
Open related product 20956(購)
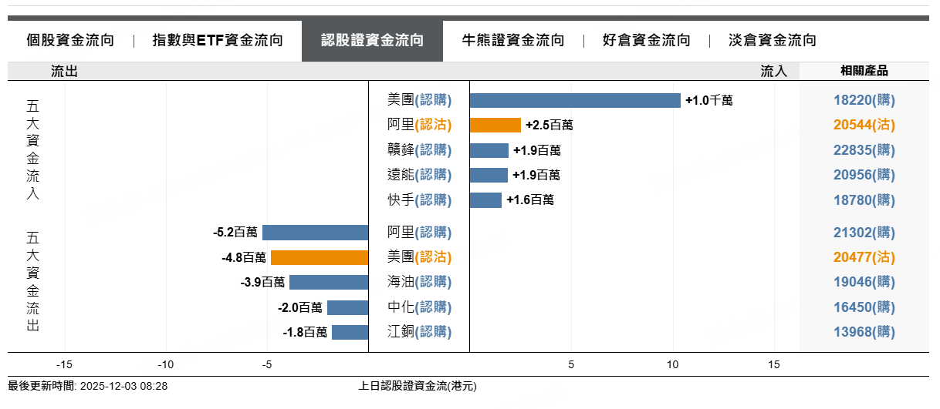[x=864, y=175]
